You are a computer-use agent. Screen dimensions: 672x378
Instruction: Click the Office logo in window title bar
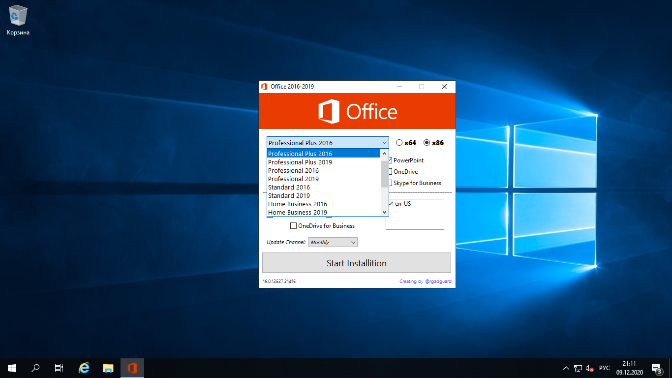click(264, 87)
